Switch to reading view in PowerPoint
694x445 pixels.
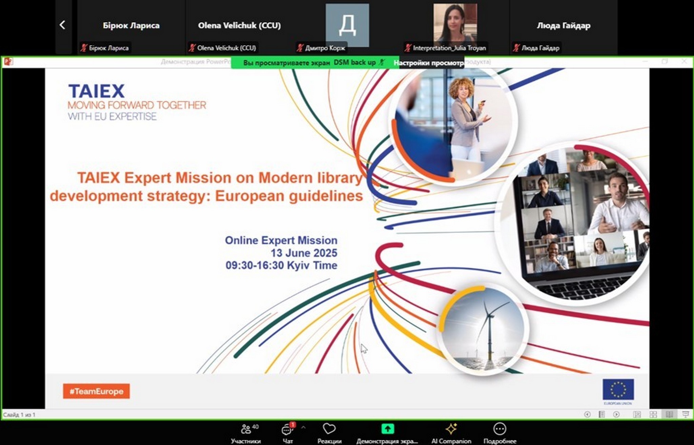point(670,415)
